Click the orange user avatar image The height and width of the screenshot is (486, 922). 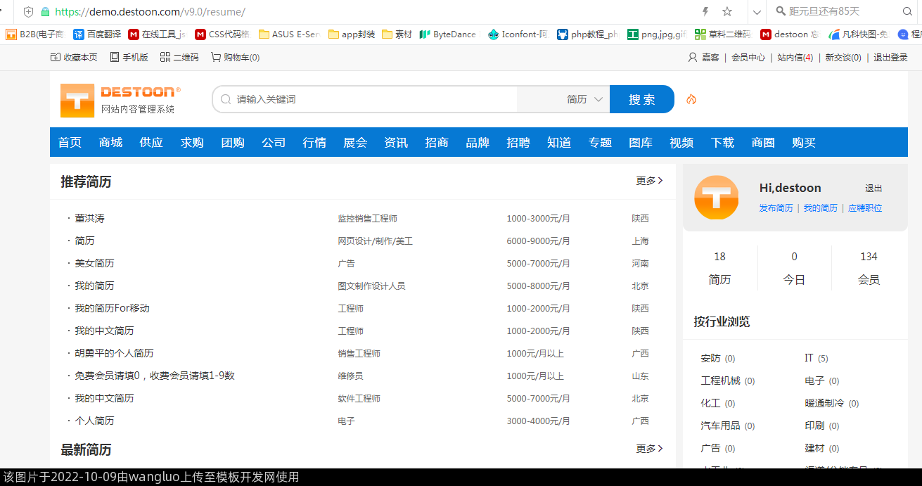[x=716, y=198]
